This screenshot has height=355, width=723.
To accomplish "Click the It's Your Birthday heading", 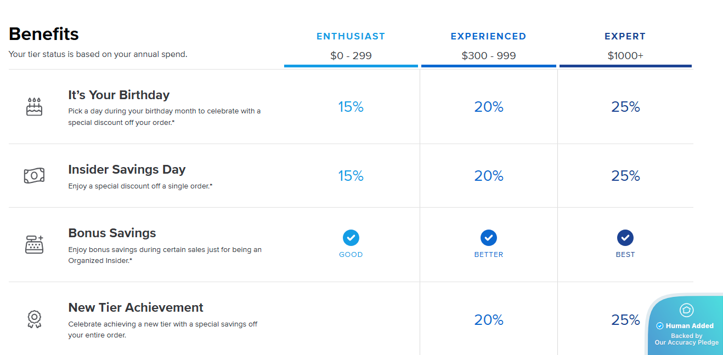I will pyautogui.click(x=119, y=95).
